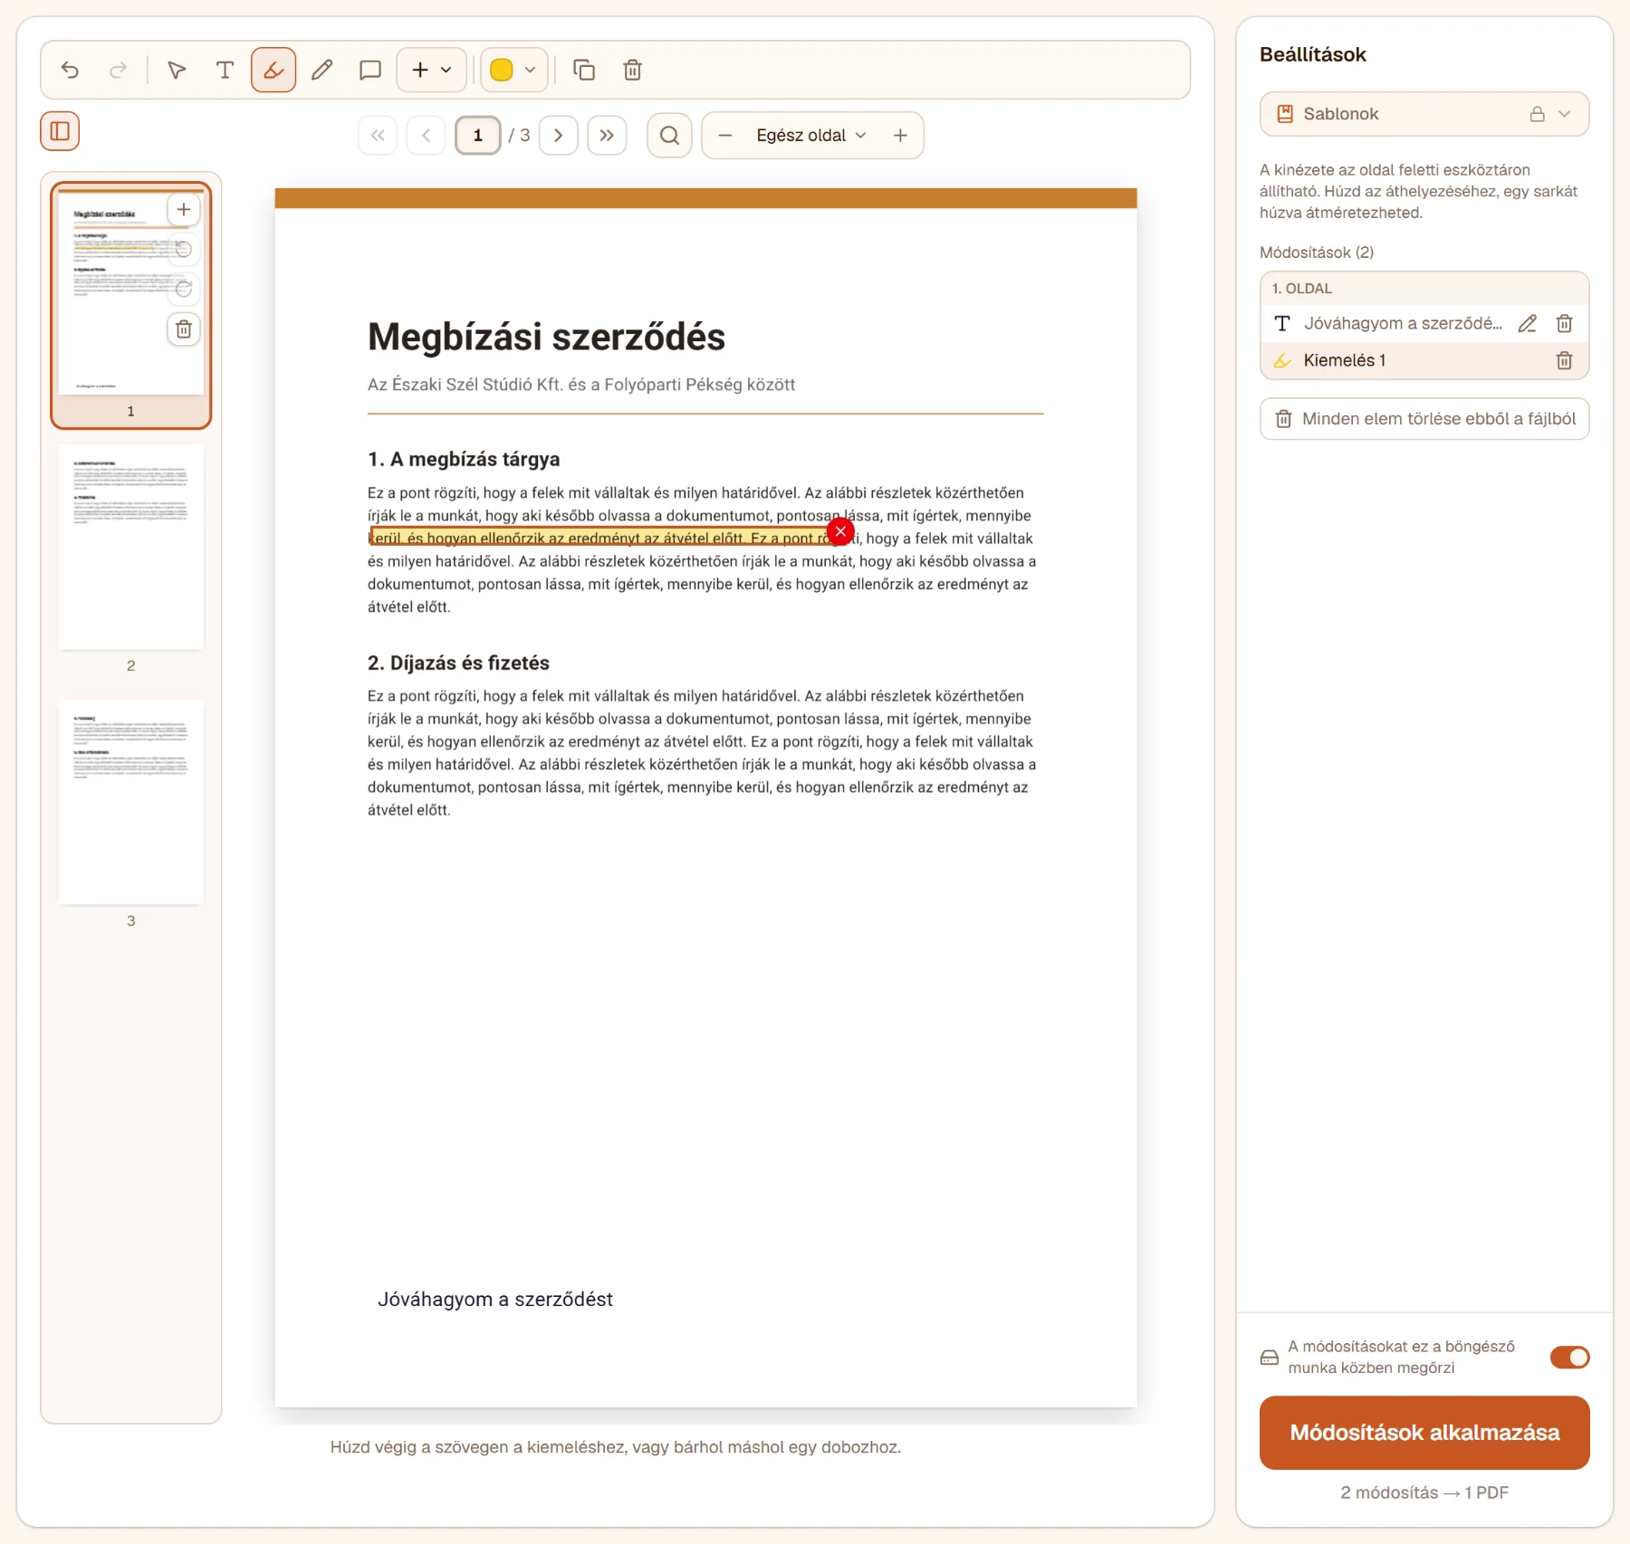Click the toolbar trash delete icon
This screenshot has height=1544, width=1630.
pos(633,70)
